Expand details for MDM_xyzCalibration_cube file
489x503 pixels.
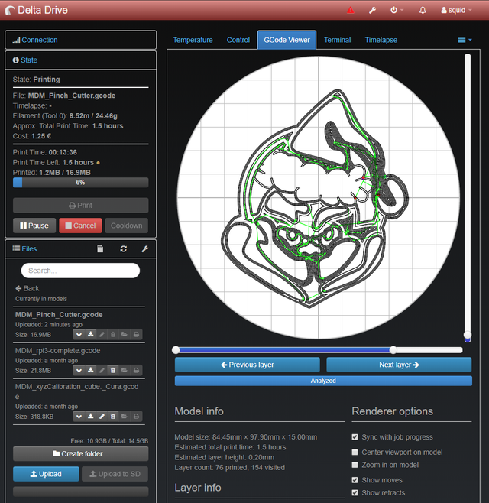coord(79,417)
